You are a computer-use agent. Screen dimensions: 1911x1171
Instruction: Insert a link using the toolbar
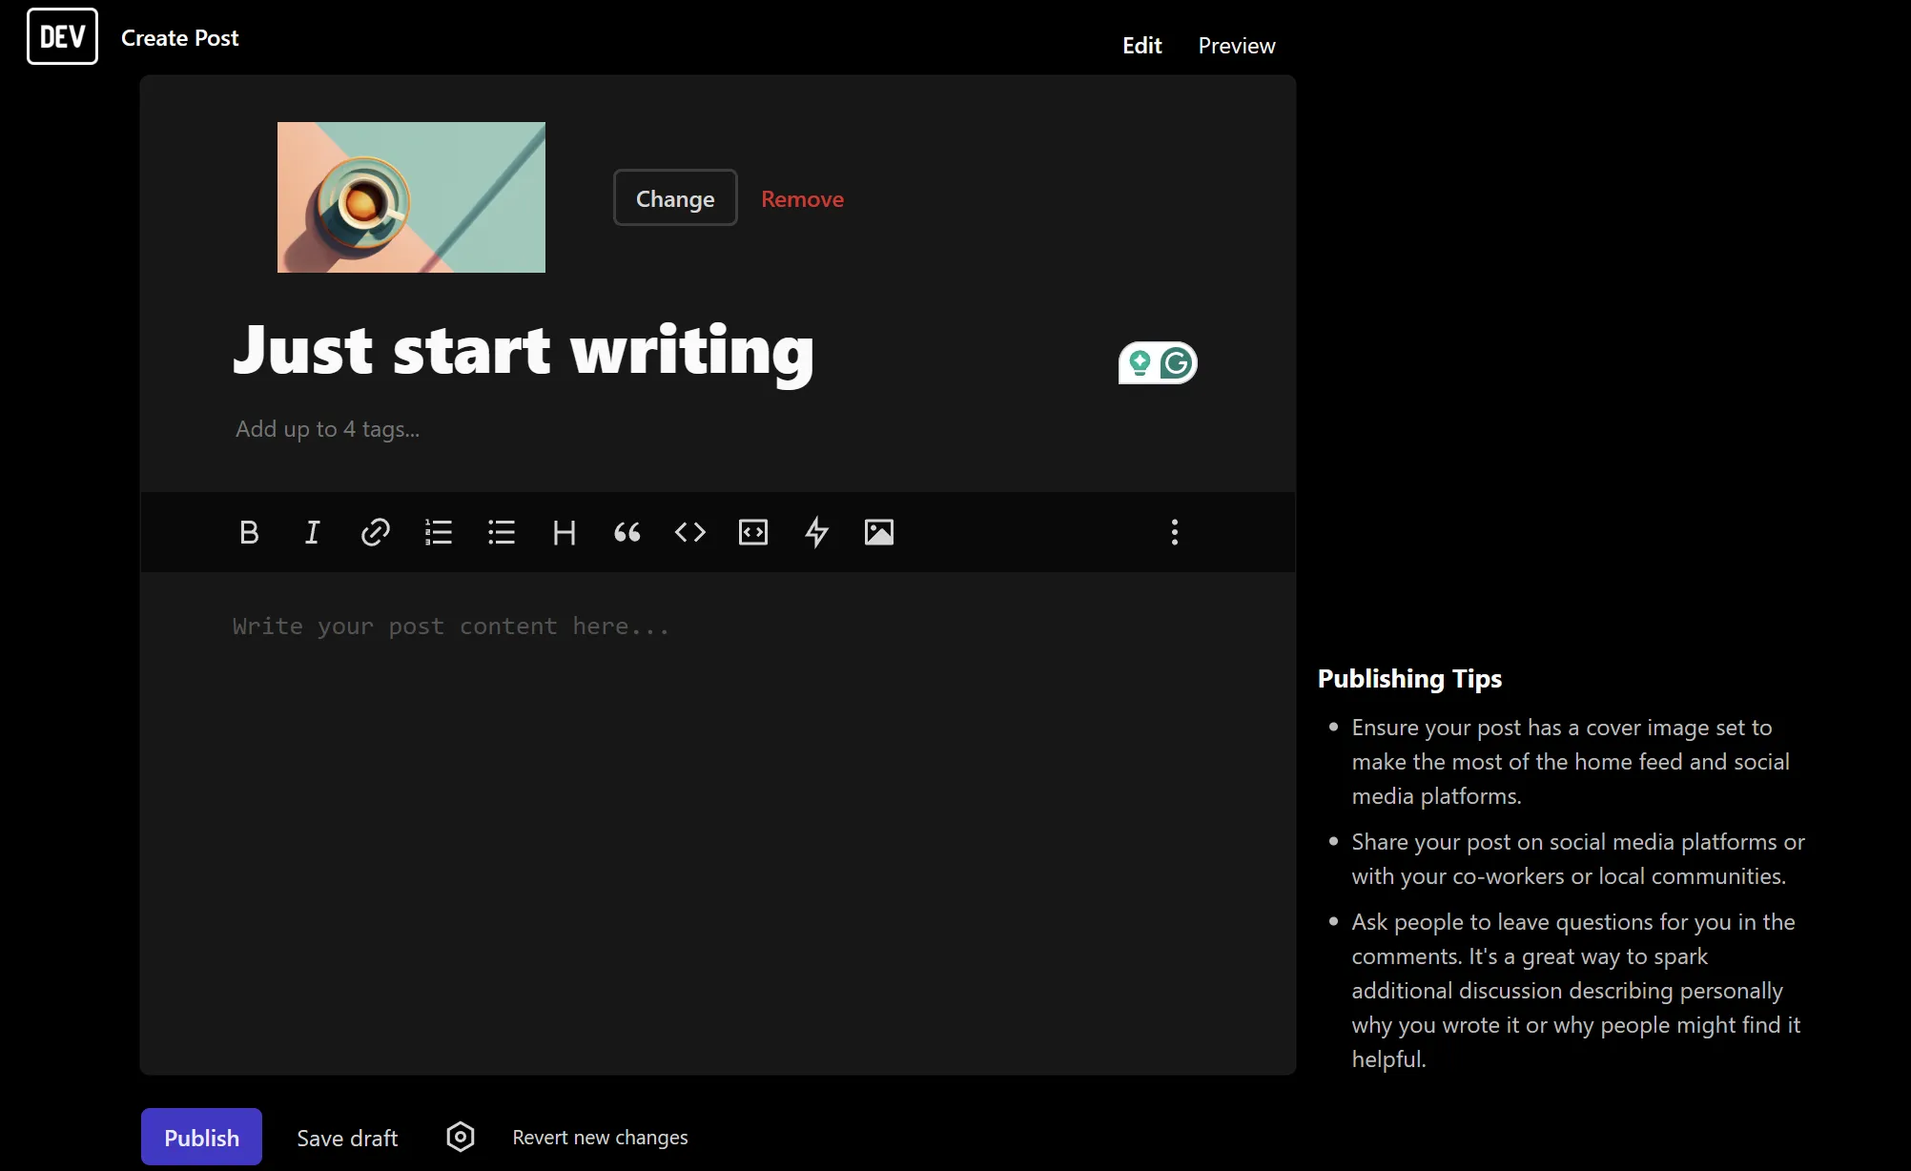coord(375,532)
